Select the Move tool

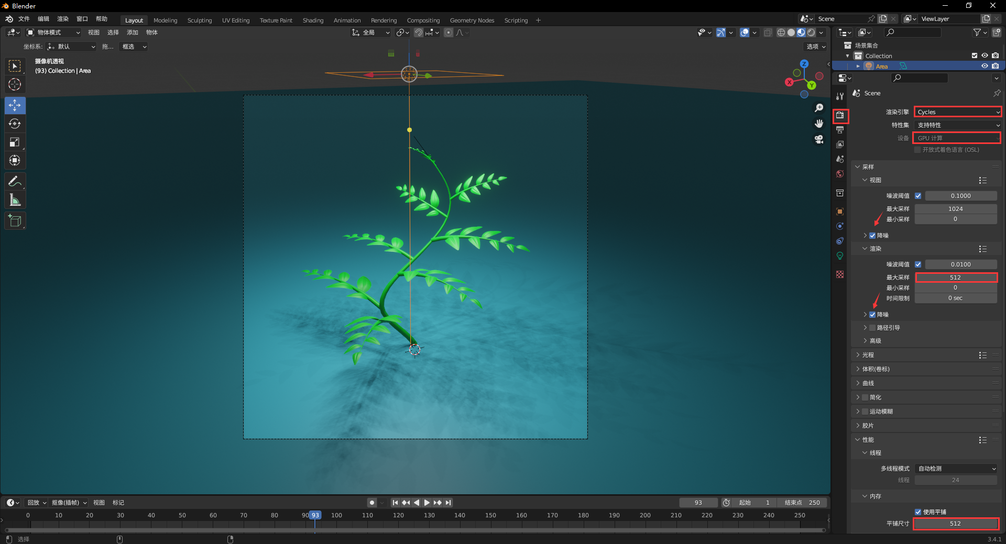point(15,105)
